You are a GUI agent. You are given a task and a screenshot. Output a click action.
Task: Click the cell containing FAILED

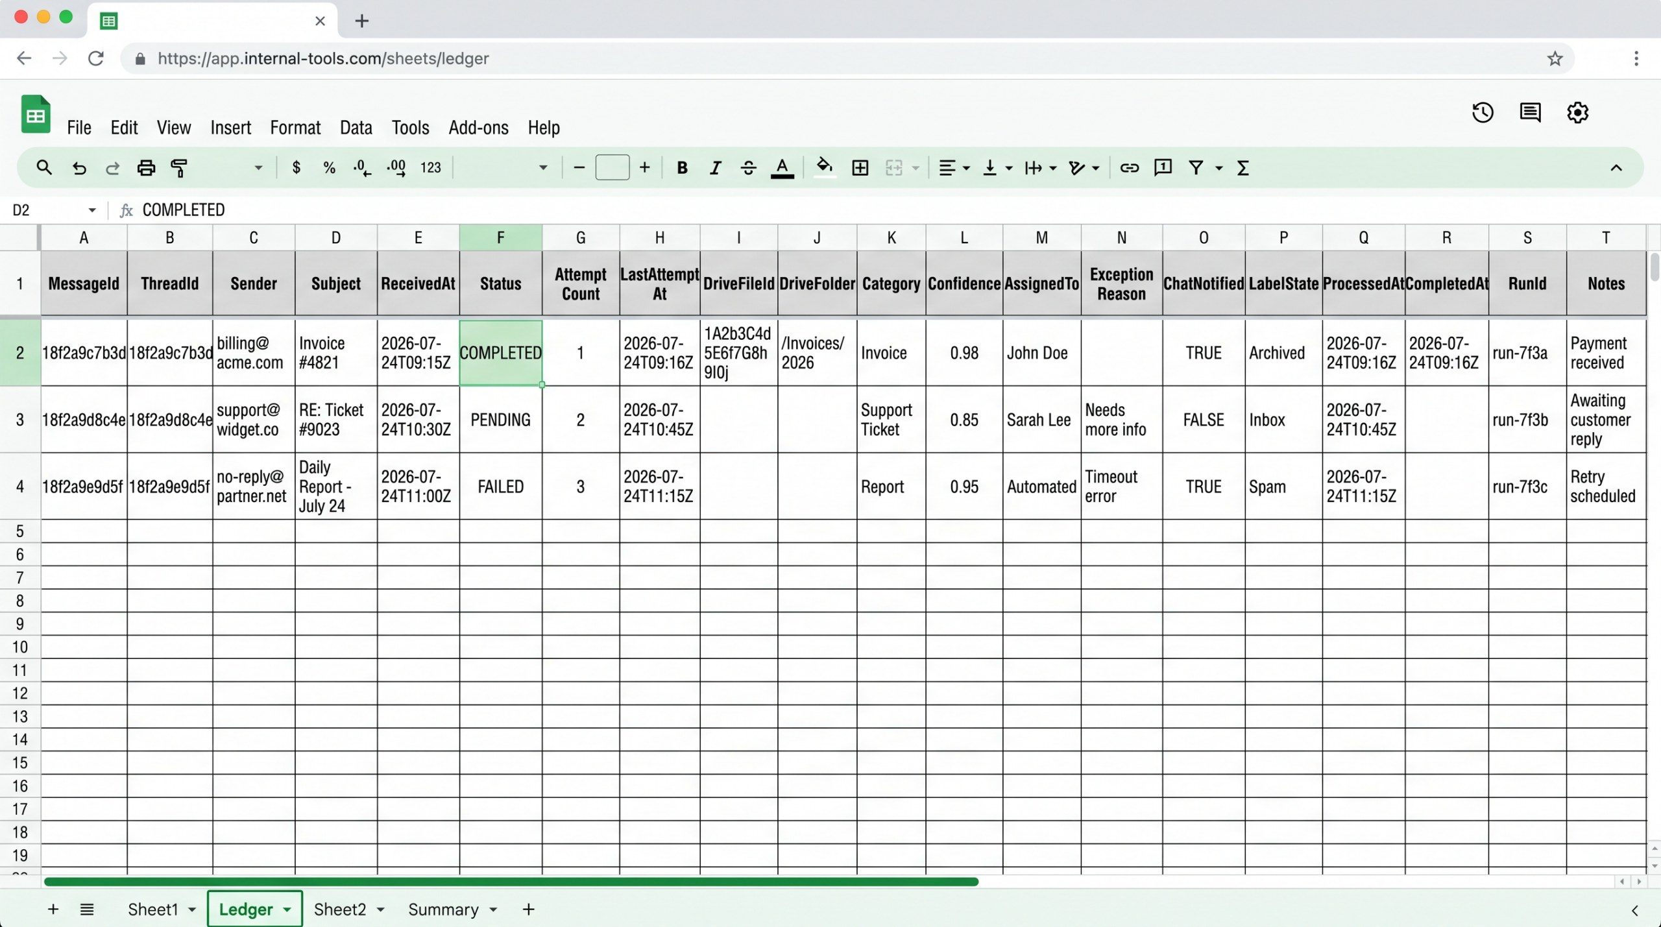click(x=500, y=487)
